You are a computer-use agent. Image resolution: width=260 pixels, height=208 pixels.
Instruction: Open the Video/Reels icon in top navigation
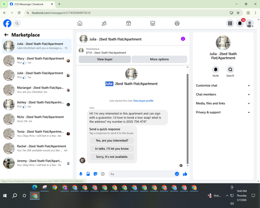[128, 23]
